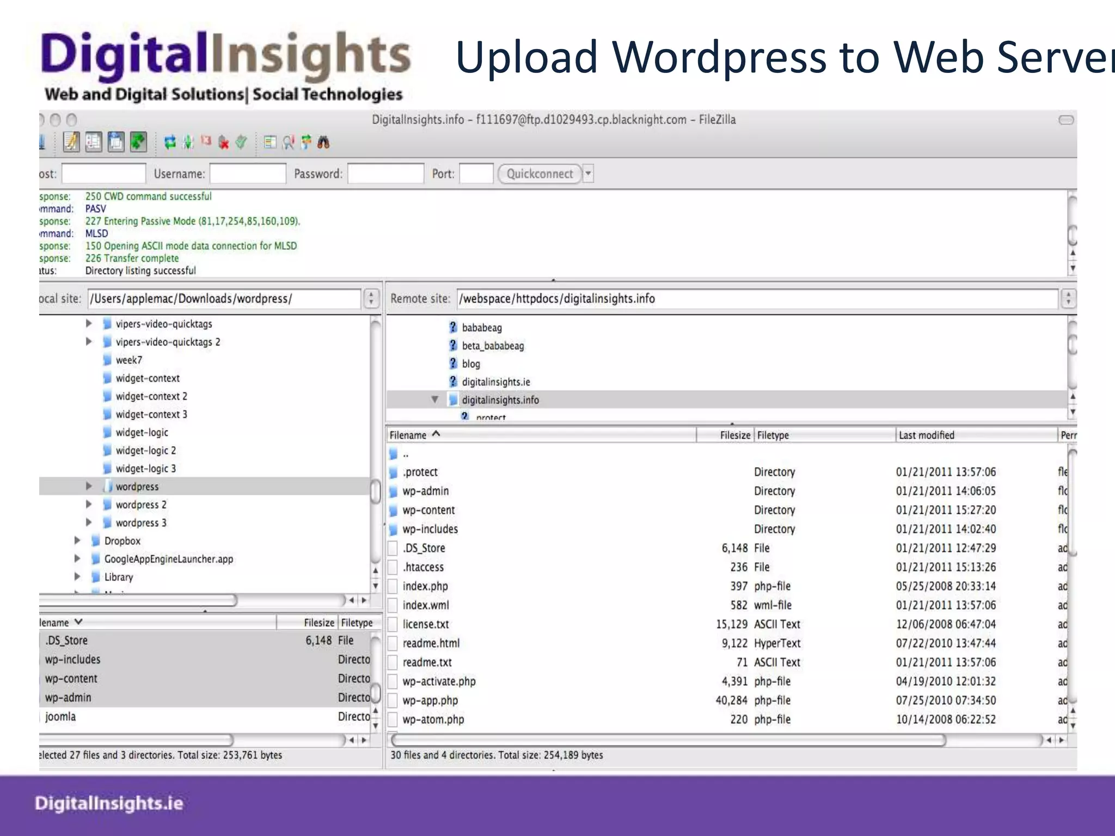Screen dimensions: 1115x836
Task: Click the Reconnect green checkmark icon
Action: (241, 143)
